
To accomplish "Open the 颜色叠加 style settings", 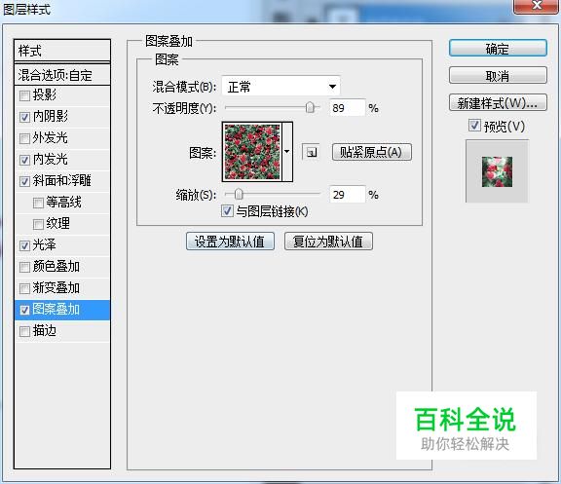I will 56,267.
